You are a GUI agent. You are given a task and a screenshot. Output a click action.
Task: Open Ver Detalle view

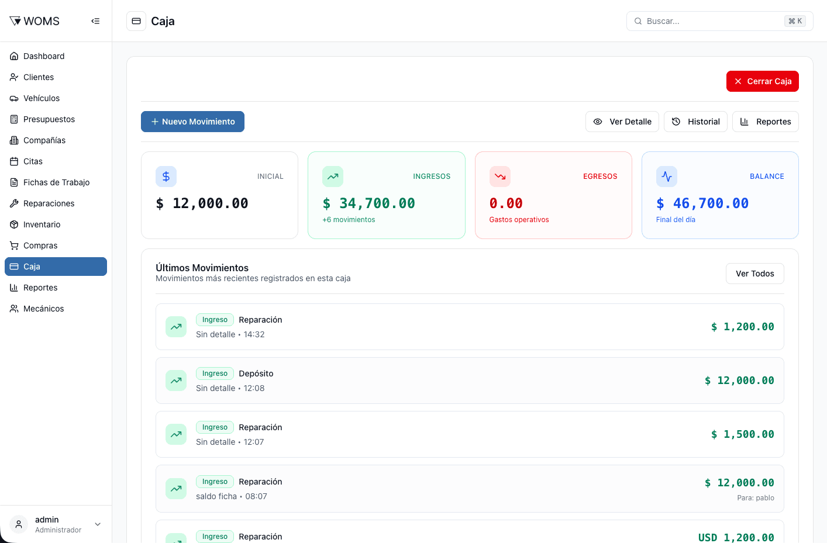coord(622,122)
